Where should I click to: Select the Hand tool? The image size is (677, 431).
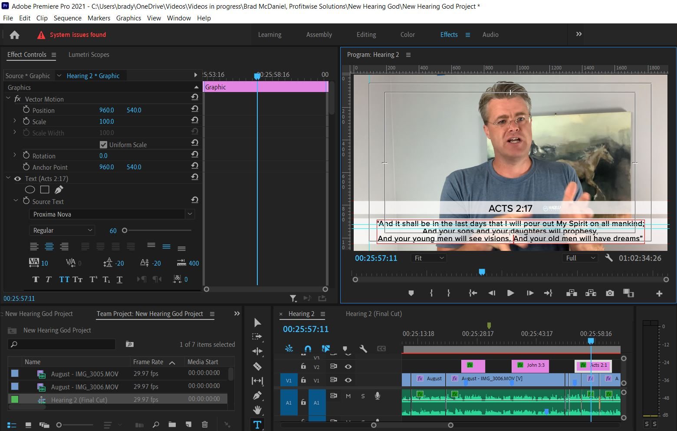257,410
